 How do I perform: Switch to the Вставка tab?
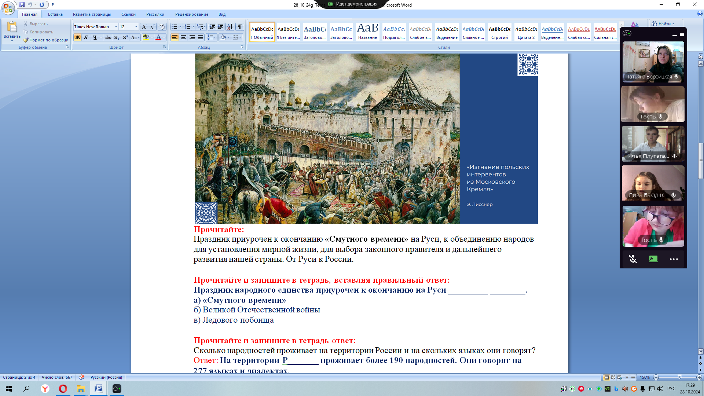click(x=55, y=14)
